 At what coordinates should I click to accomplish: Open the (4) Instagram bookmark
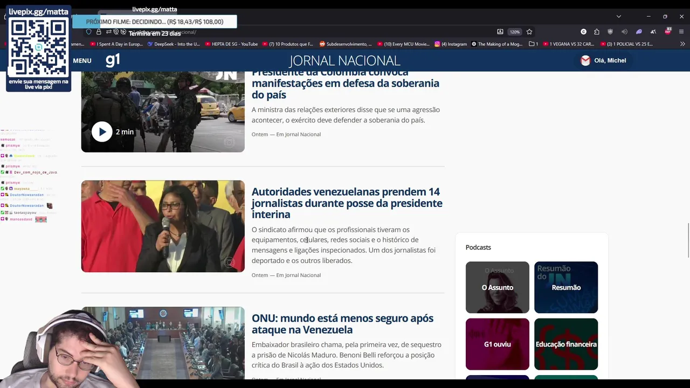click(x=451, y=44)
